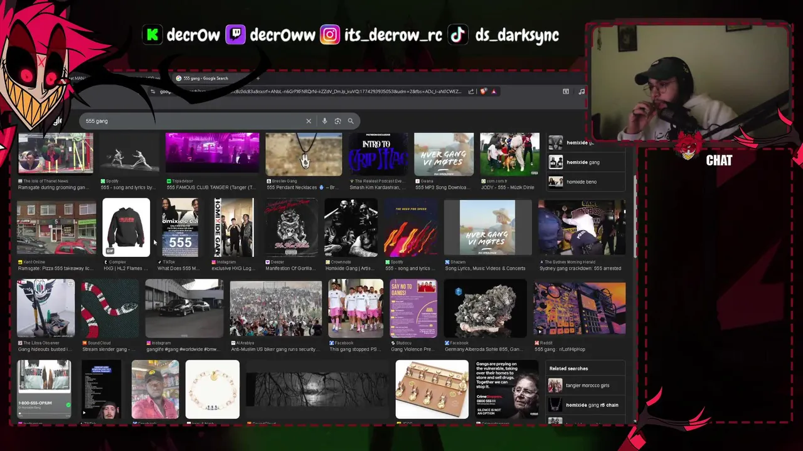803x451 pixels.
Task: Focus the '555 gang' search input field
Action: point(194,121)
